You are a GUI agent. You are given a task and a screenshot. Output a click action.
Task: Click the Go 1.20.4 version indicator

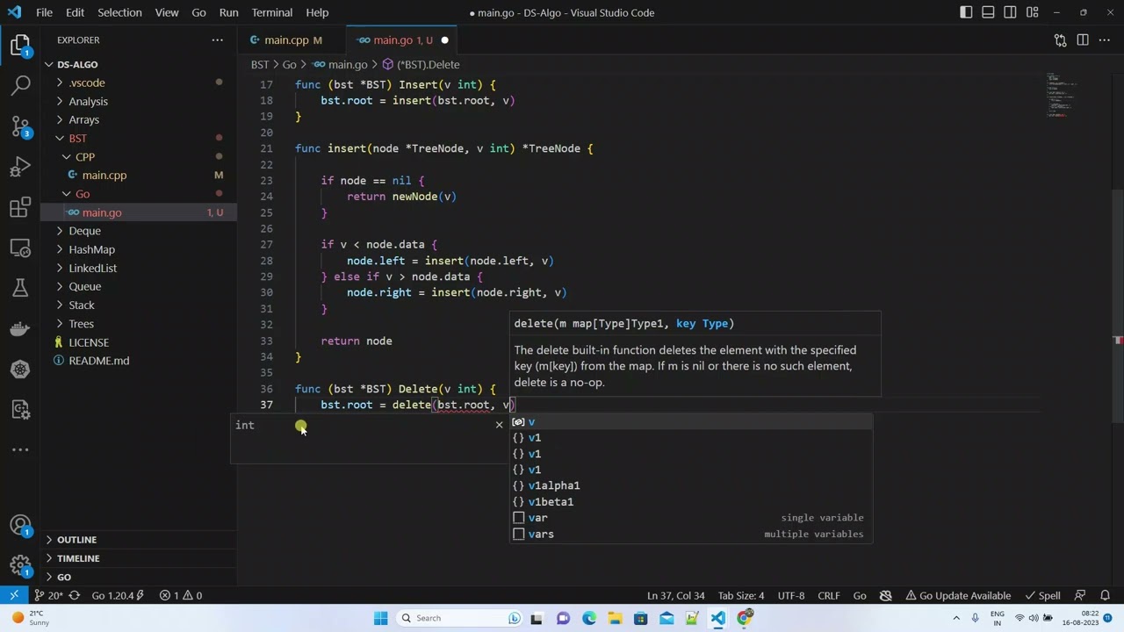pyautogui.click(x=118, y=595)
